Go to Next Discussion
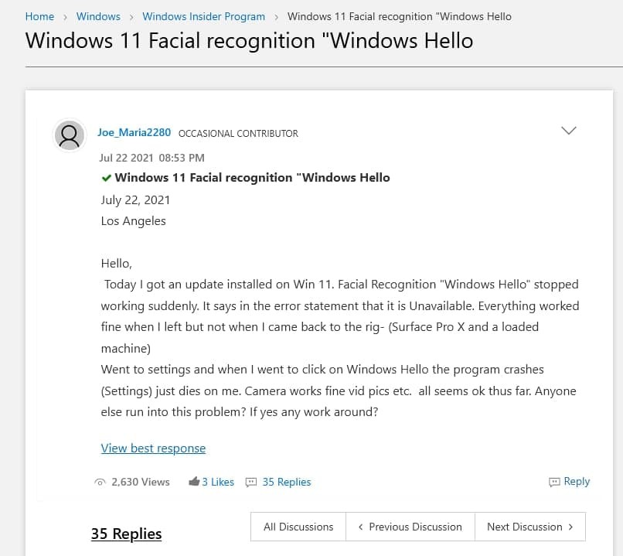 pos(530,527)
